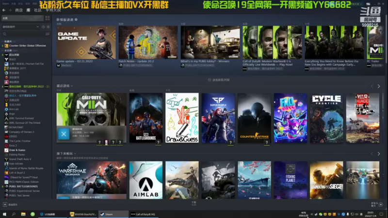Open Rainbow Six Siege cover
Viewport: 388px width, 218px height.
326,180
